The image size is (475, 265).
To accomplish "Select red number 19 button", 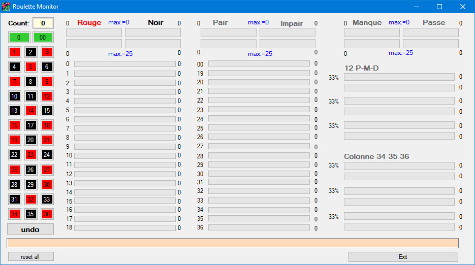I will coord(14,140).
